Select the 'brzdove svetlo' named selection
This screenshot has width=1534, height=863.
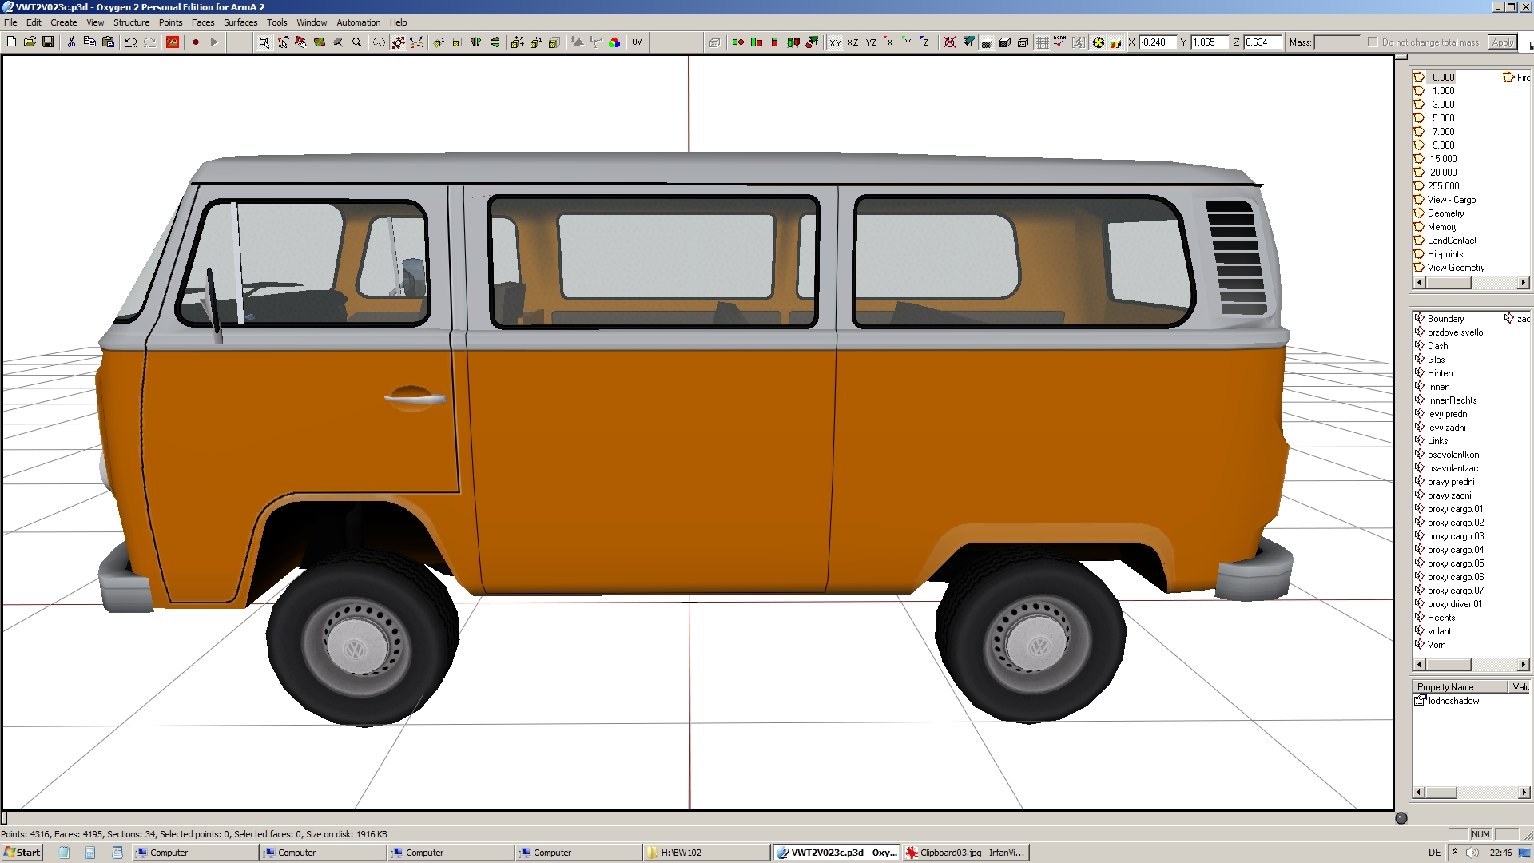tap(1455, 332)
